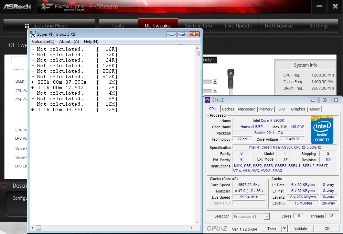343x234 pixels.
Task: Click the Operation Mode button
Action: pos(49,26)
